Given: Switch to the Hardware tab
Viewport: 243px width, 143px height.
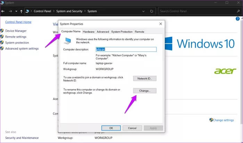Looking at the screenshot, I should pos(89,32).
